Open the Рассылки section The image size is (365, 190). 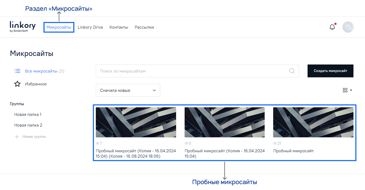tap(144, 27)
